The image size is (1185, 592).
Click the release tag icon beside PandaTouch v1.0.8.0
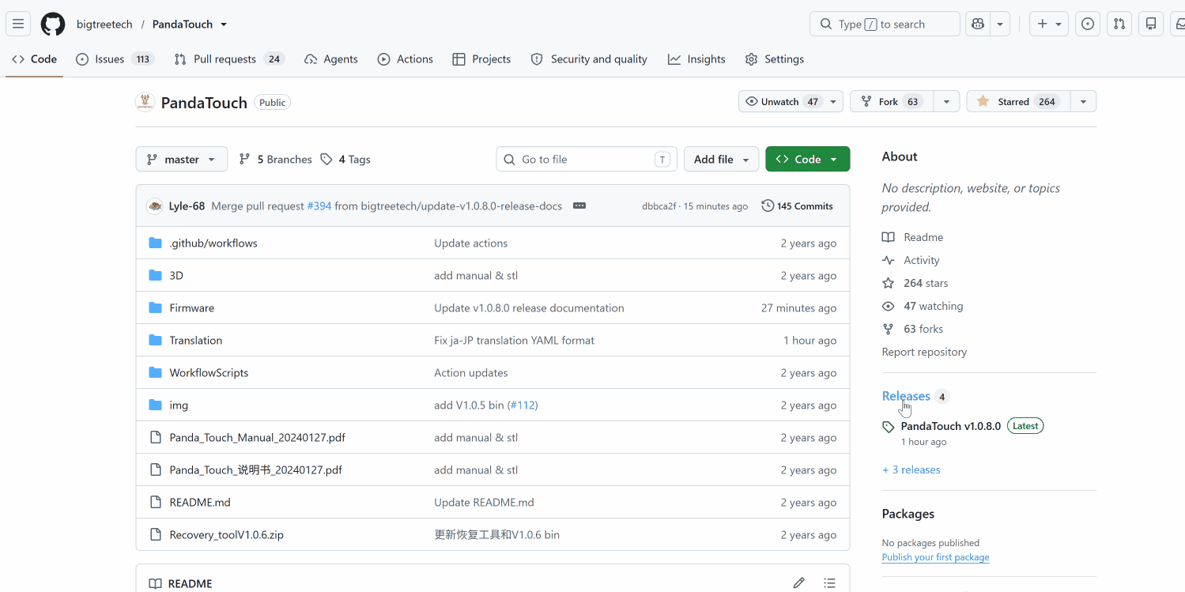pyautogui.click(x=889, y=427)
